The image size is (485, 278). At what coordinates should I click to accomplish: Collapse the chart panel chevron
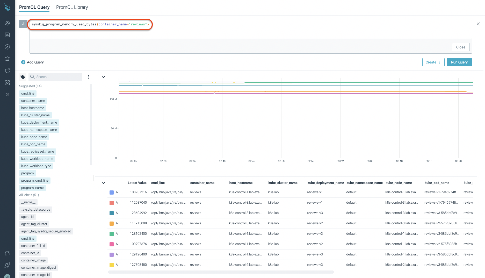coord(103,77)
